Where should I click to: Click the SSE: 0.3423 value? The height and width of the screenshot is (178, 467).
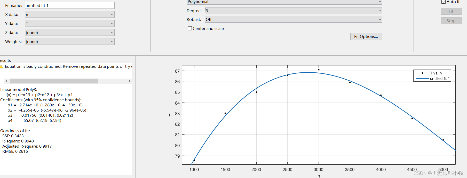(13, 136)
